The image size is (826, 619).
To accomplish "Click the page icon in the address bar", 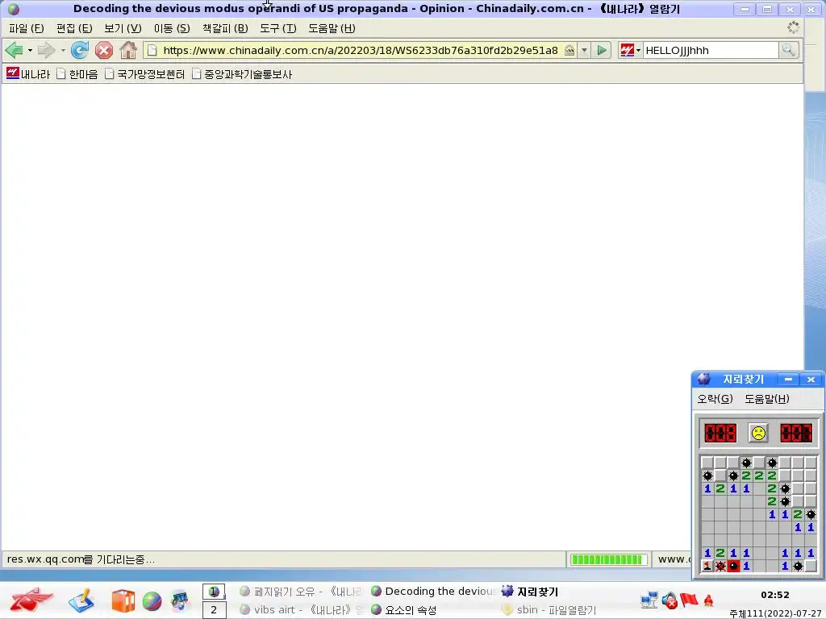I will pyautogui.click(x=152, y=51).
